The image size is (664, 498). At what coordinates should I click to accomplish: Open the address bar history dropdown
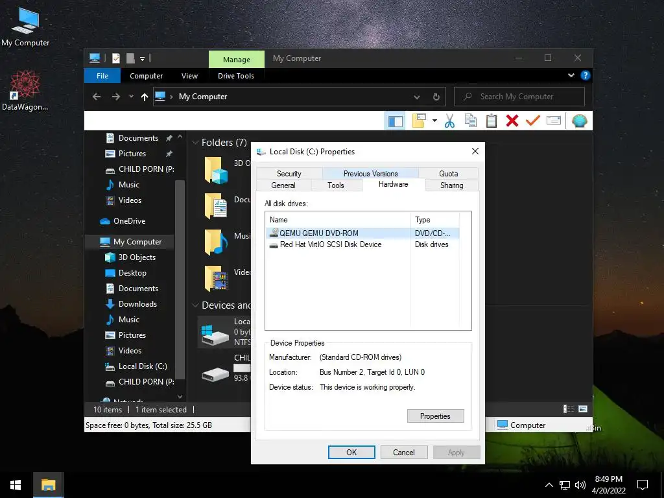pos(417,97)
